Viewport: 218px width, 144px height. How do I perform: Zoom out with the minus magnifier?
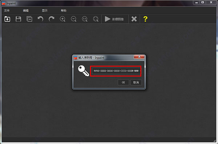pyautogui.click(x=73, y=19)
